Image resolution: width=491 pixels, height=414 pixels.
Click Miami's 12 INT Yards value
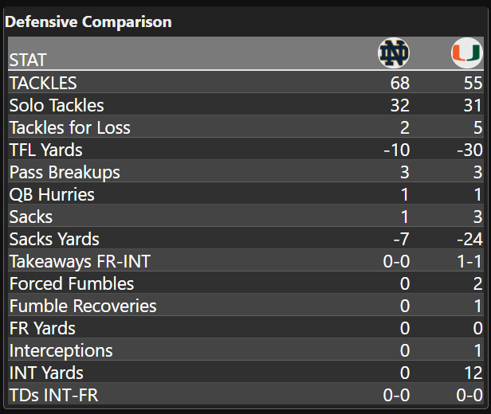click(x=473, y=373)
